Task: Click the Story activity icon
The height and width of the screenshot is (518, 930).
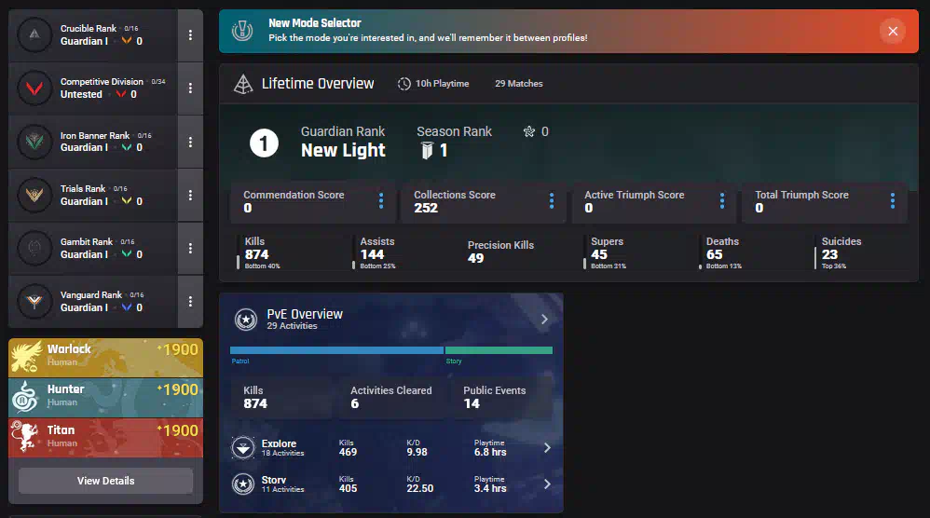Action: [x=243, y=484]
